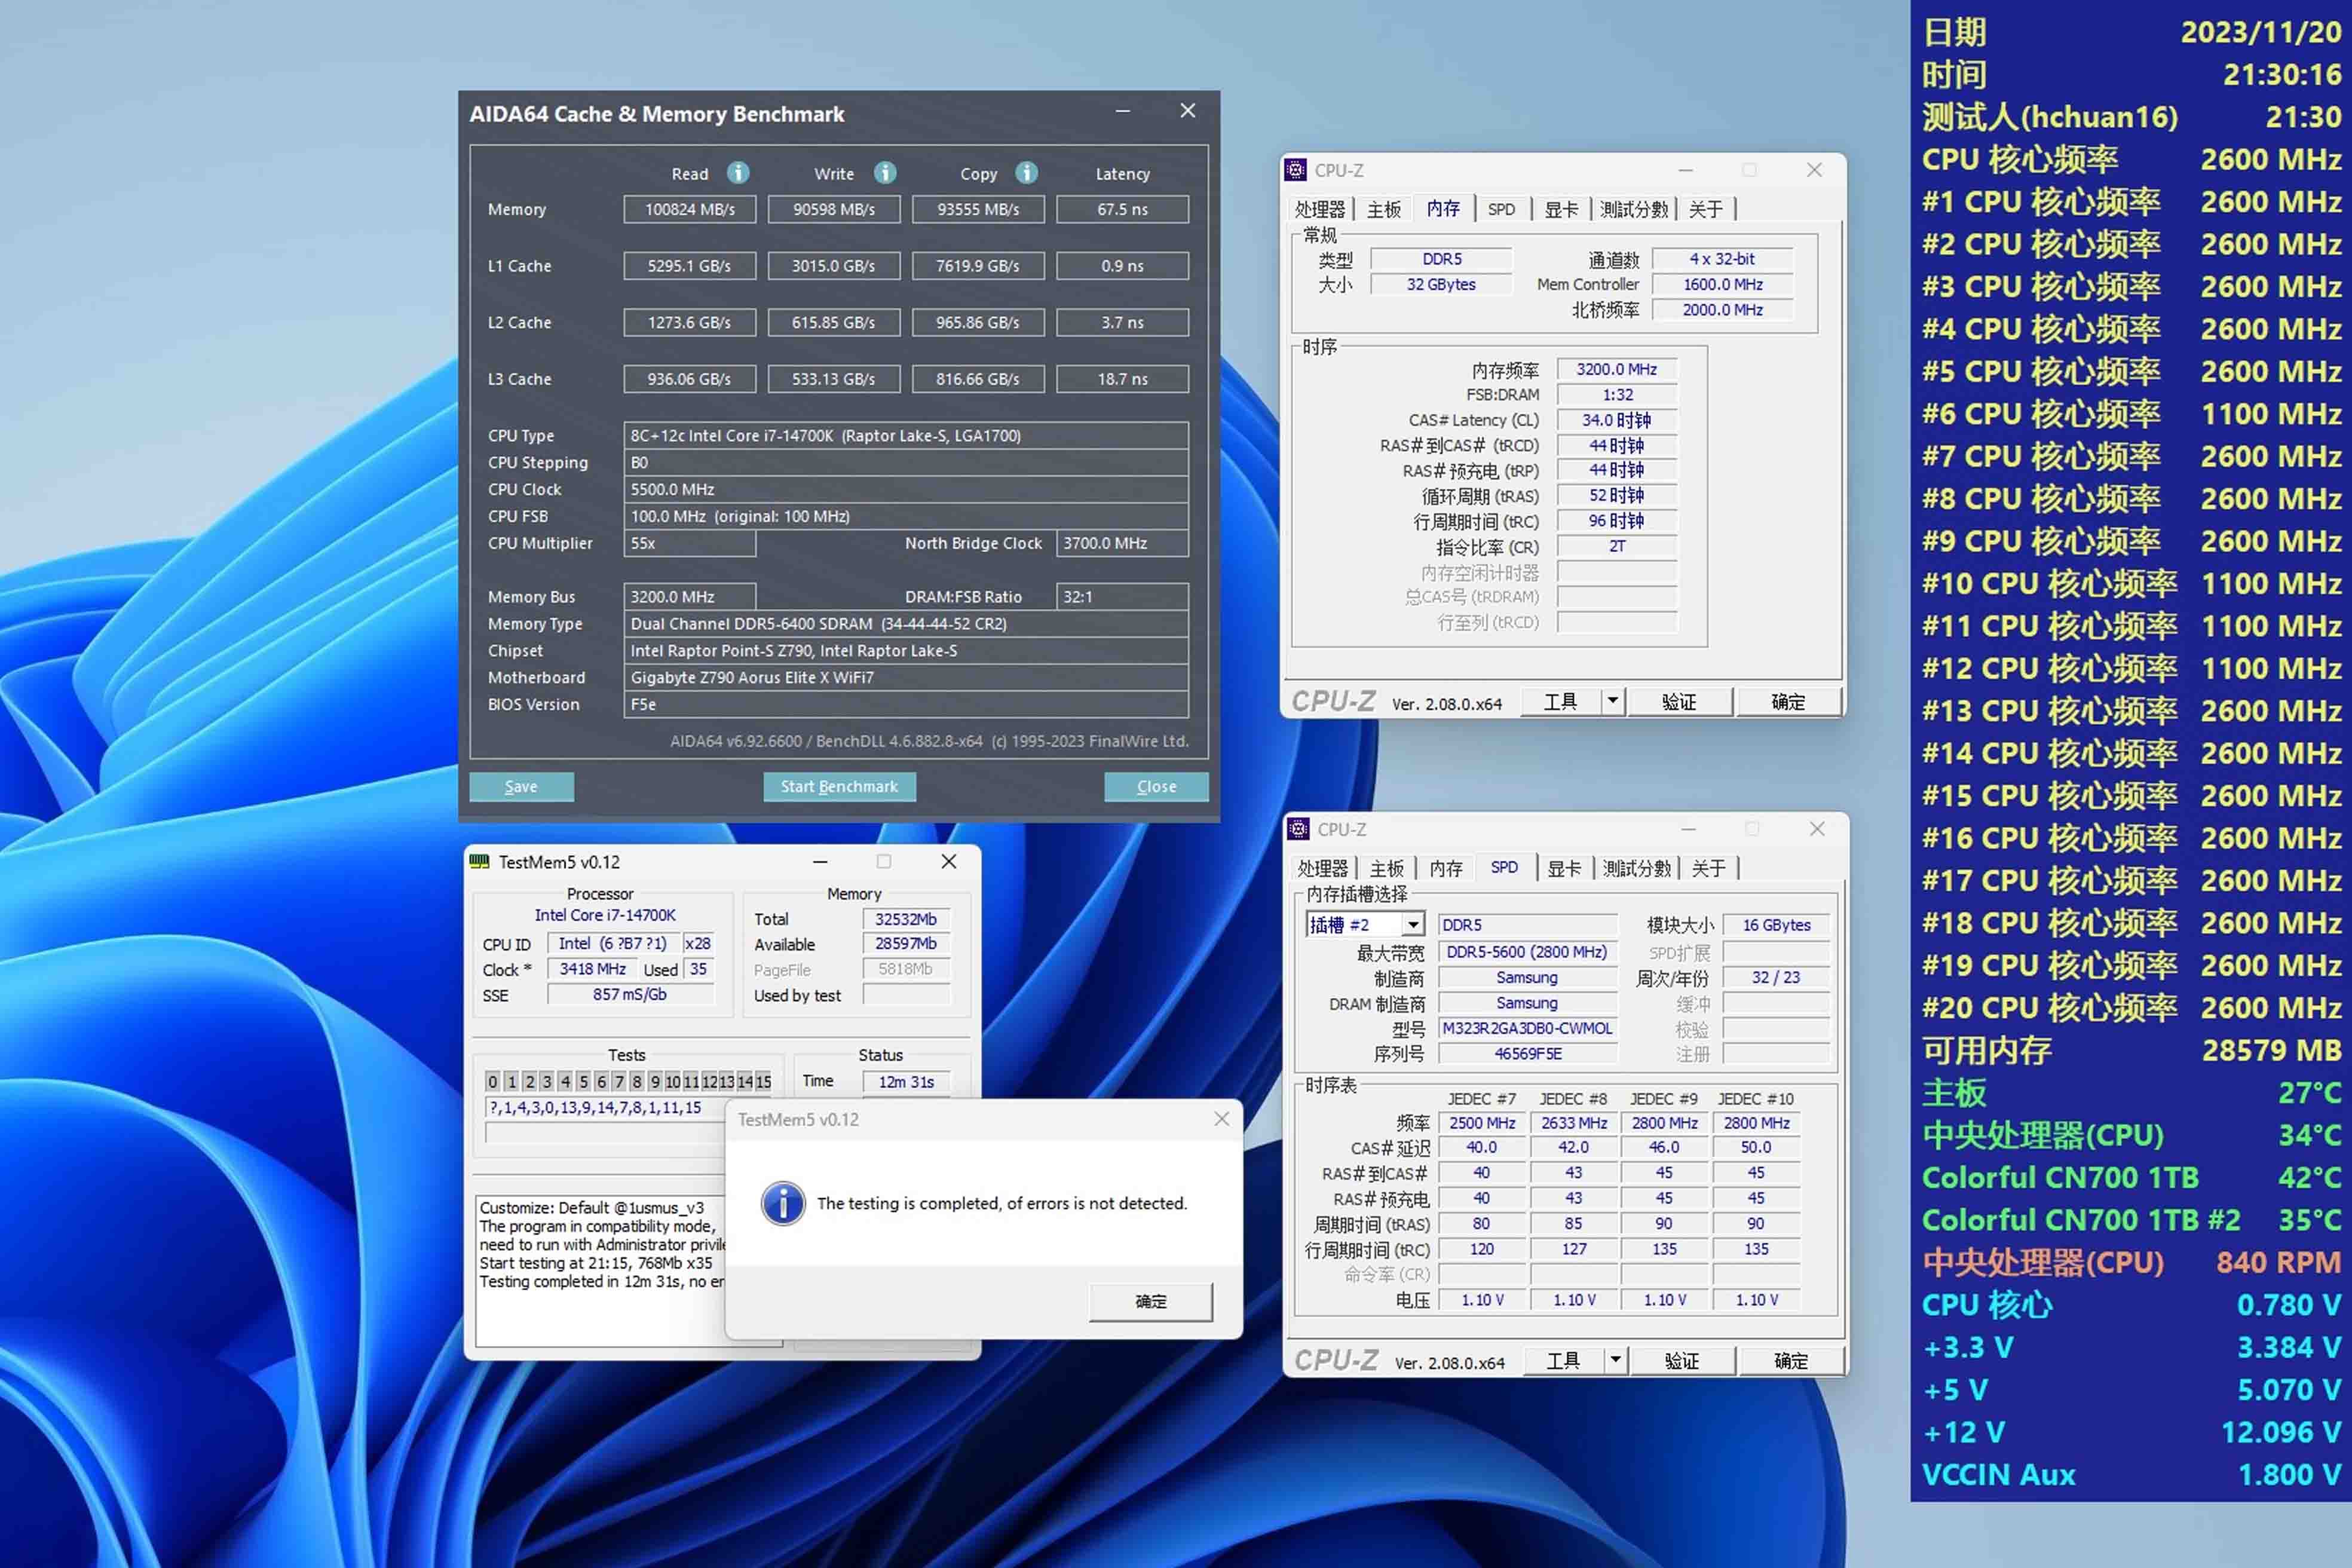This screenshot has width=2352, height=1568.
Task: Open 測試分數 tab in upper CPU-Z
Action: (1634, 209)
